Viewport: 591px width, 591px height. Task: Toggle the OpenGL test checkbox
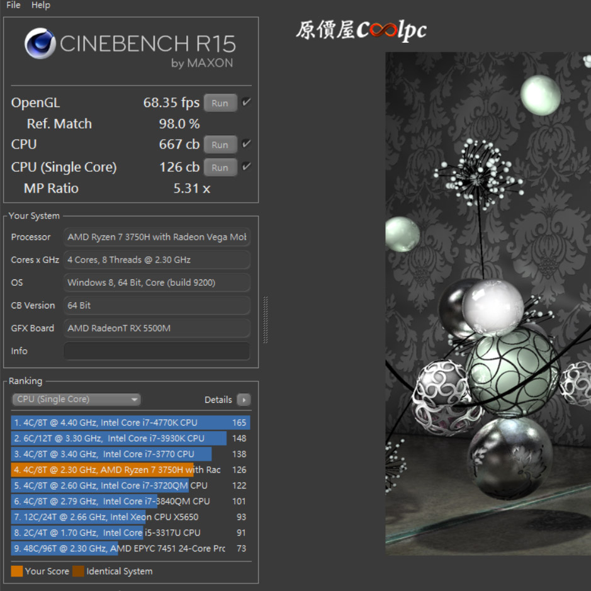tap(247, 102)
